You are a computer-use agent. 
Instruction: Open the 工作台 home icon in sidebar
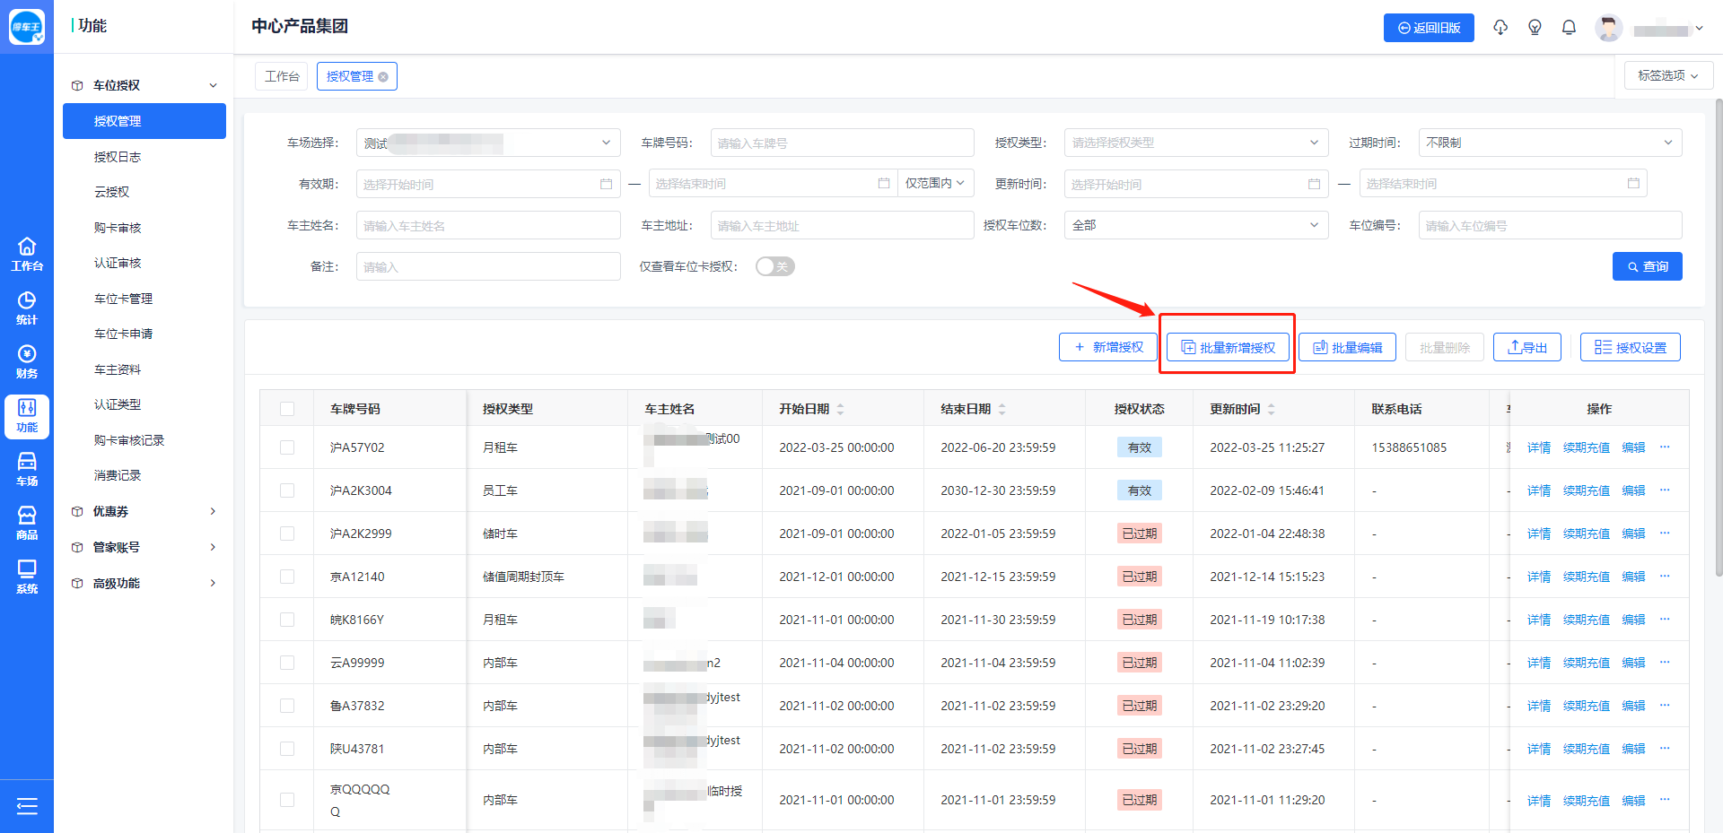pyautogui.click(x=27, y=254)
